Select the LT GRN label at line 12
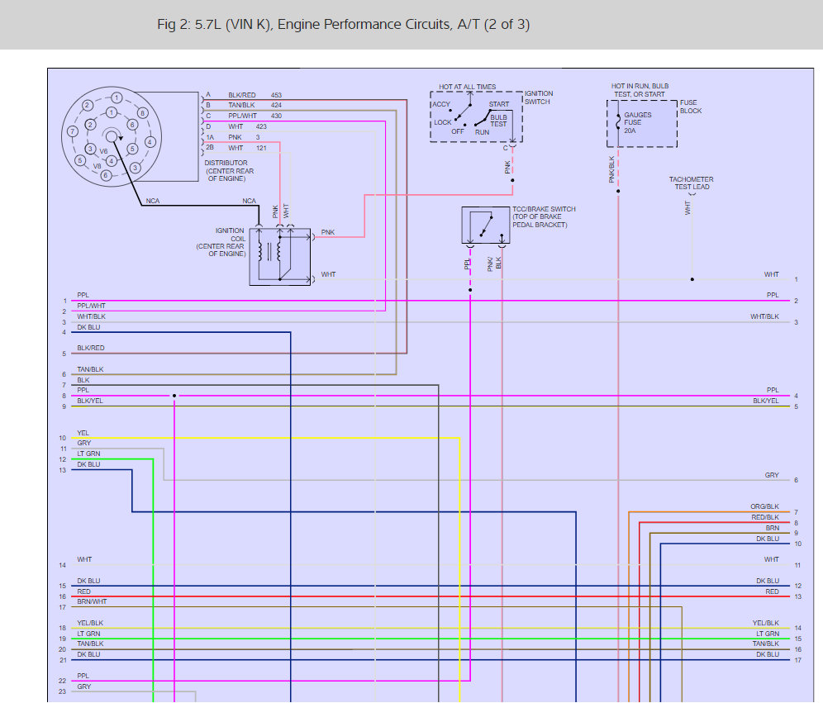The height and width of the screenshot is (703, 823). pos(88,454)
